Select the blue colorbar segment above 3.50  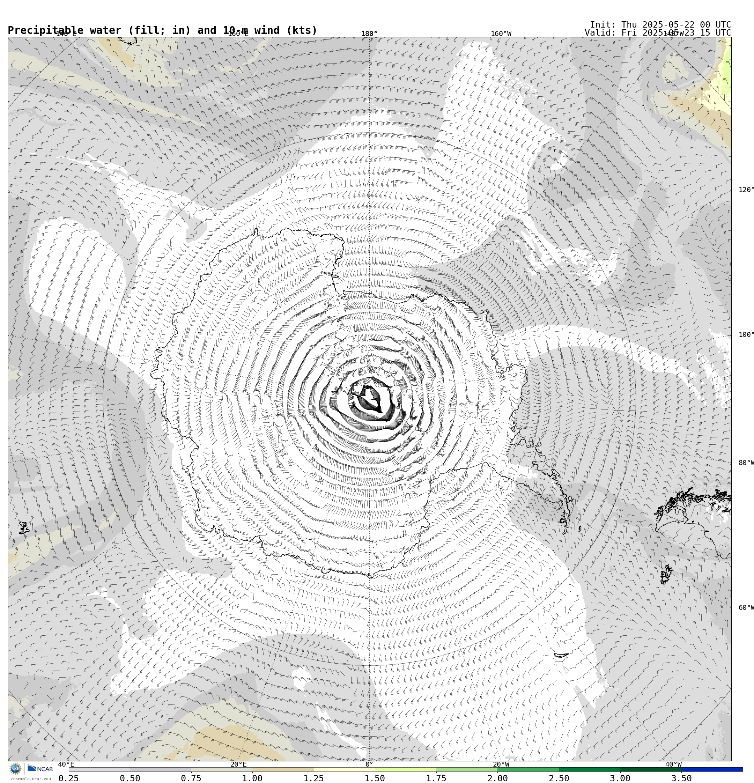click(712, 769)
